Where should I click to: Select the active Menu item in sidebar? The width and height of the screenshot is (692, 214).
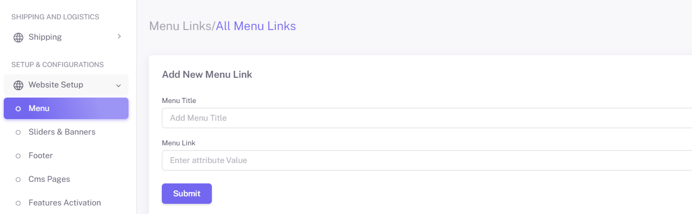(66, 108)
